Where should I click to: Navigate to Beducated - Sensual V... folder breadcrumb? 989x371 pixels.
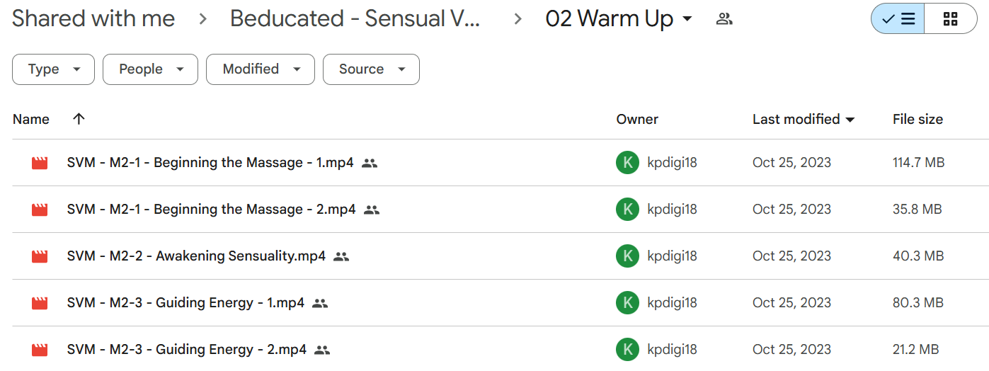point(355,19)
